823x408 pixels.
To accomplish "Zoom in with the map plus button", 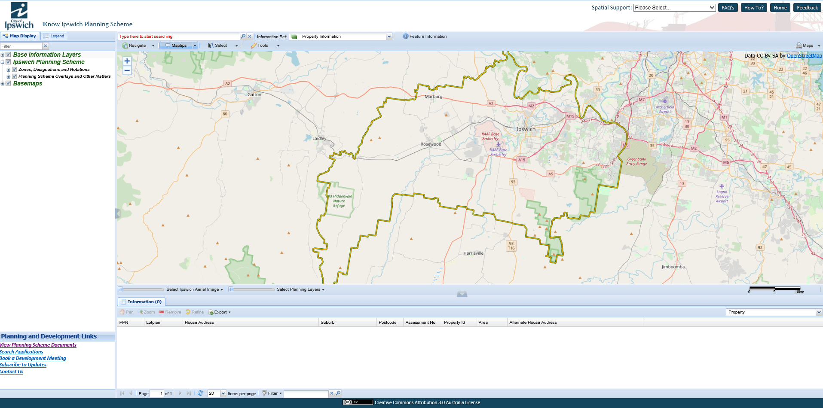I will [x=127, y=61].
